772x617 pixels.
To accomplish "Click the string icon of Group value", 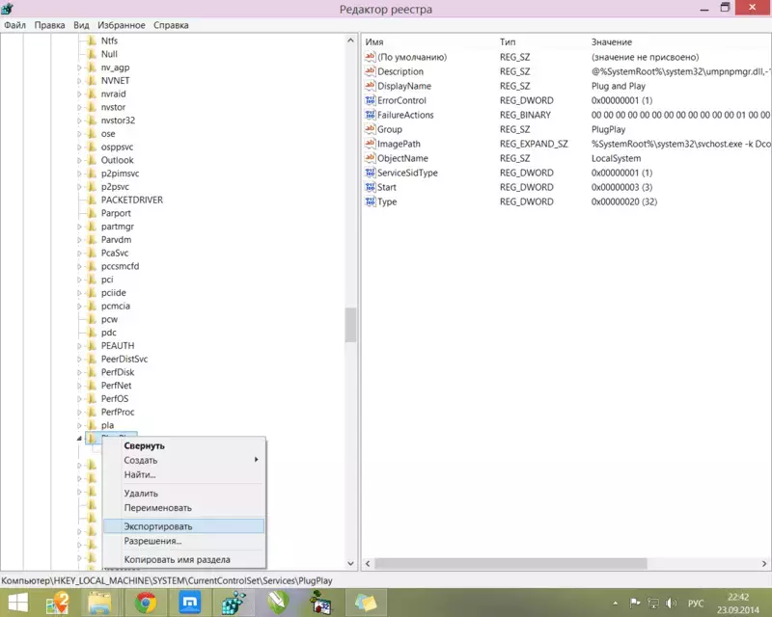I will click(370, 129).
